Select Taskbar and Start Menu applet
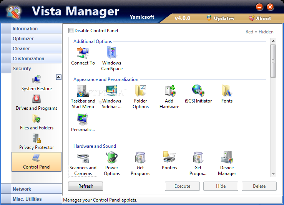This screenshot has width=284, height=205. click(x=83, y=97)
